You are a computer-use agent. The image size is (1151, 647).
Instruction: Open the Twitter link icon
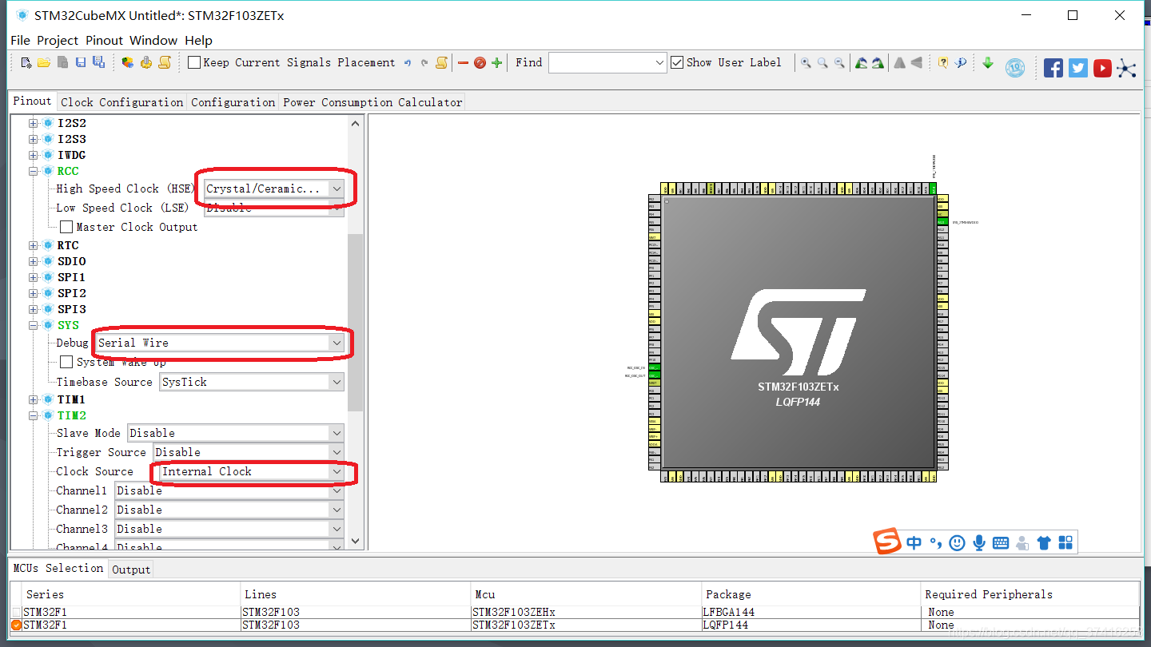(1078, 68)
